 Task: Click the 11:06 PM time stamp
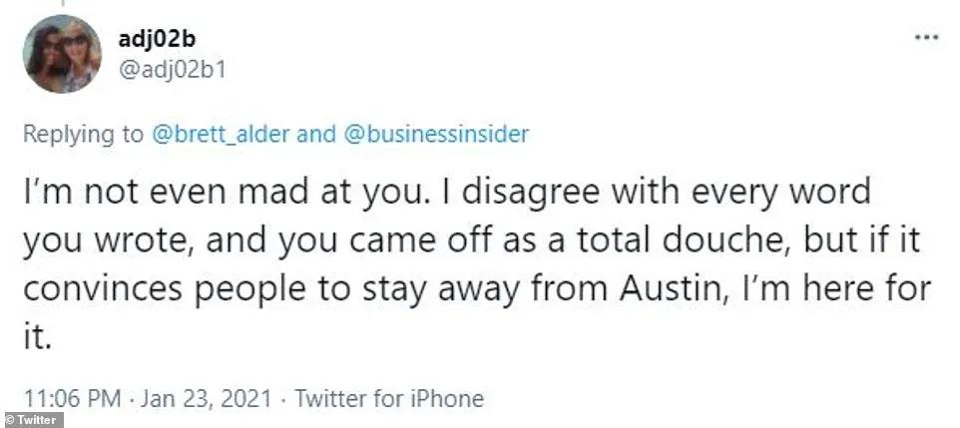click(x=65, y=399)
